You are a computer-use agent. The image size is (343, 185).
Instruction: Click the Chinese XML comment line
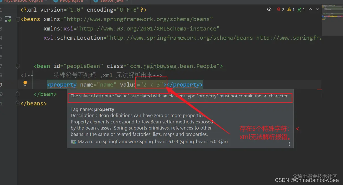91,75
